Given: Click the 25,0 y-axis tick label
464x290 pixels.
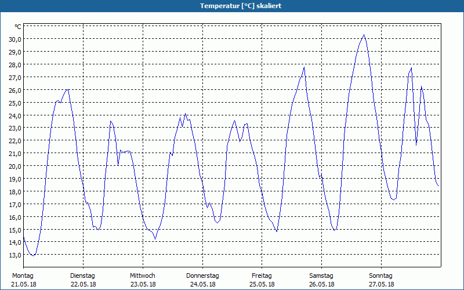Looking at the screenshot, I should pos(14,103).
